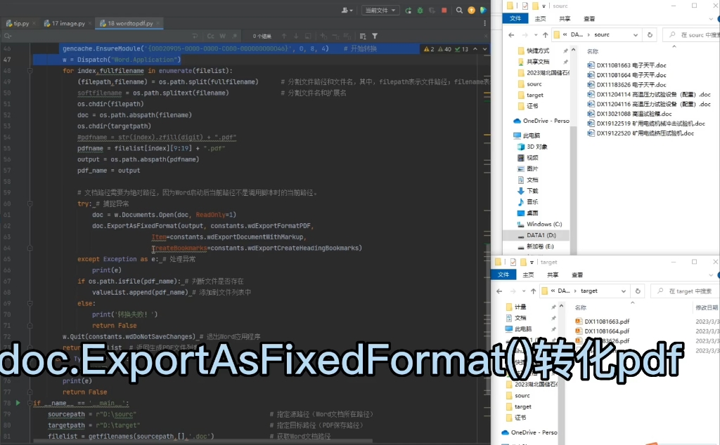This screenshot has height=445, width=720.
Task: Run the script using the green arrow at line 78
Action: pyautogui.click(x=18, y=403)
